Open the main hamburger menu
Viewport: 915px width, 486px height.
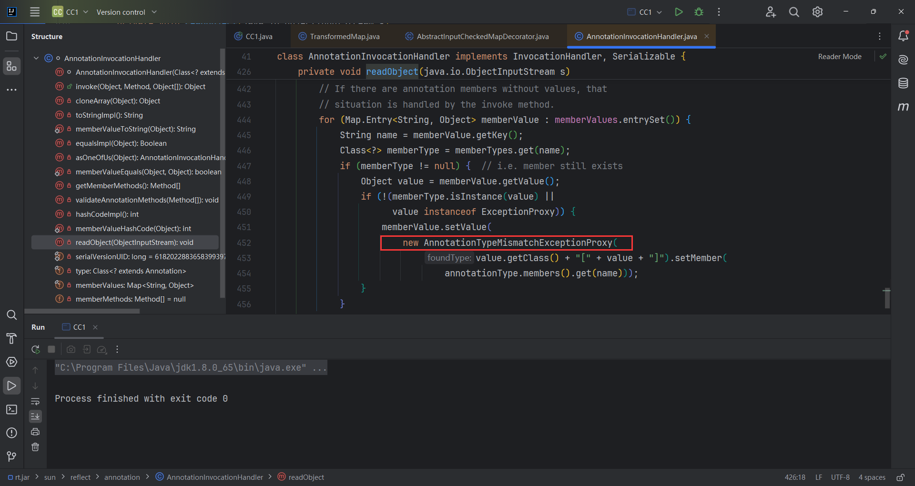click(35, 12)
